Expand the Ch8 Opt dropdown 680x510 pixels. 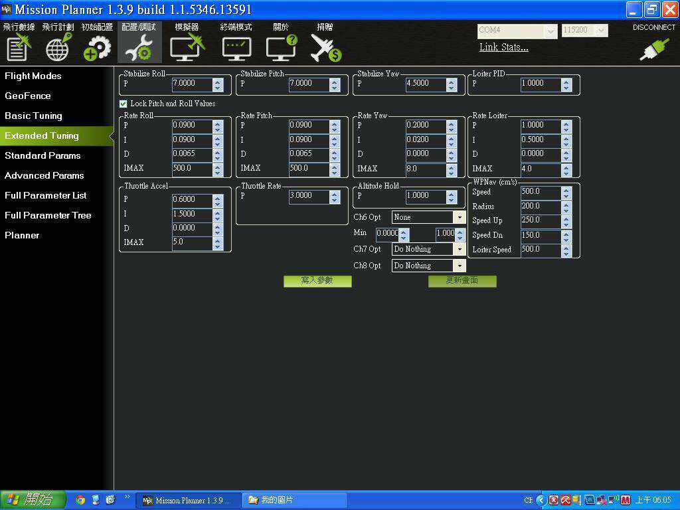coord(459,266)
